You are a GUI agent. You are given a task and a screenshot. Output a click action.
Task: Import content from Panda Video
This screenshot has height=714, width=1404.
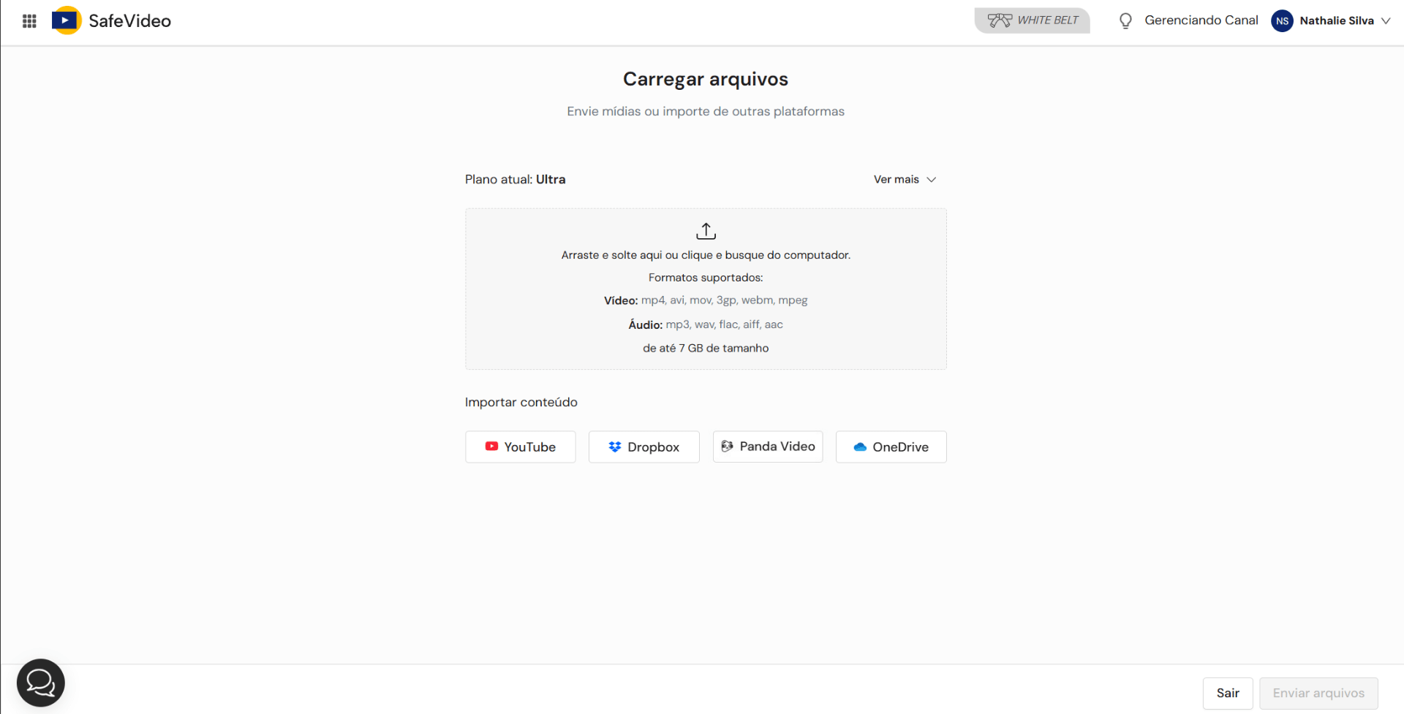click(x=768, y=447)
